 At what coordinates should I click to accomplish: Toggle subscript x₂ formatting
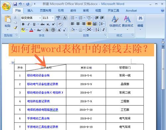click(48, 24)
